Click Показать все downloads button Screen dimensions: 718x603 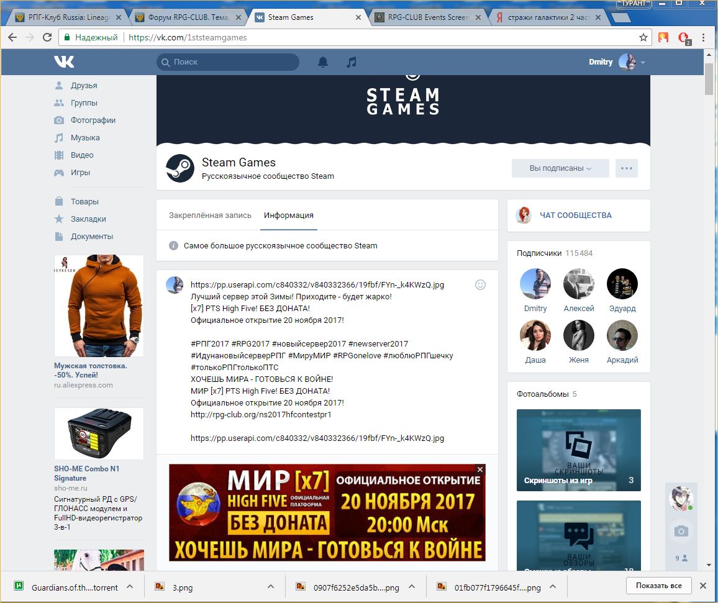pyautogui.click(x=658, y=586)
